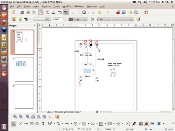Open the Zoom magnifier in top toolbar
The image size is (175, 131).
(x=136, y=12)
